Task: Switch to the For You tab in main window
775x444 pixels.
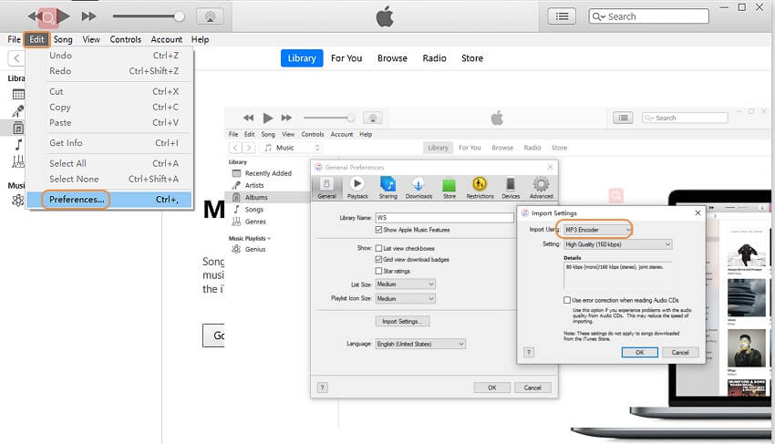Action: tap(346, 58)
